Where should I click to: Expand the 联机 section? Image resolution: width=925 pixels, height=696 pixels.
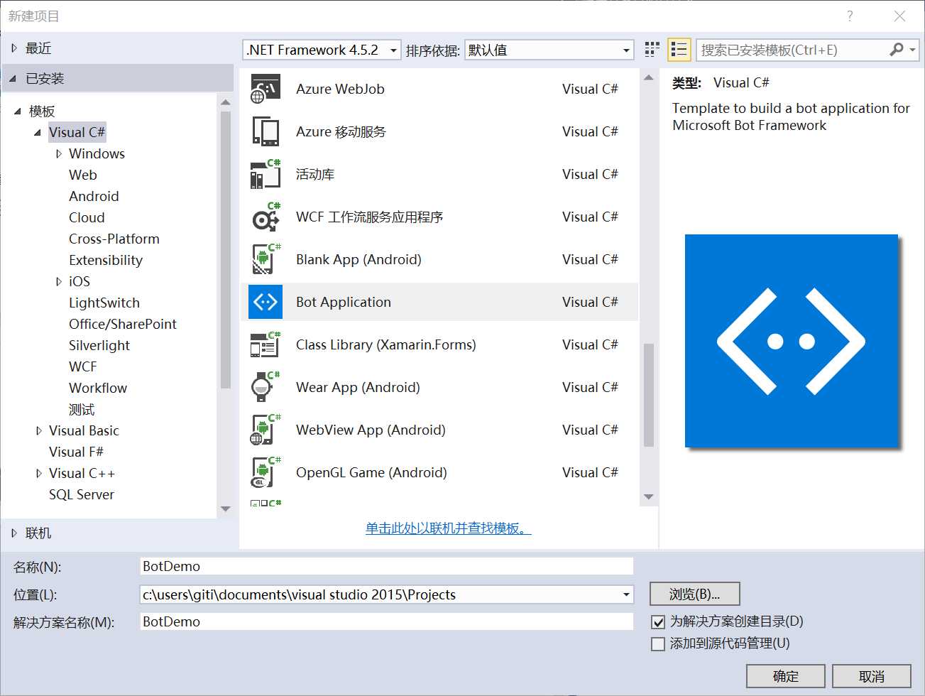13,533
